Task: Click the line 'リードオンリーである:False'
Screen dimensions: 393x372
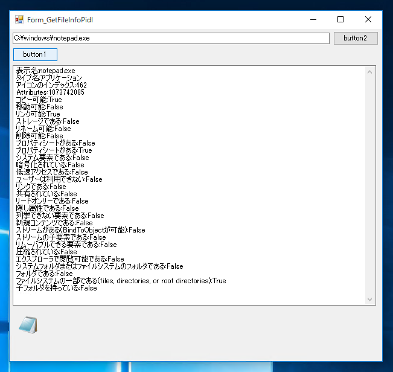Action: pos(52,202)
